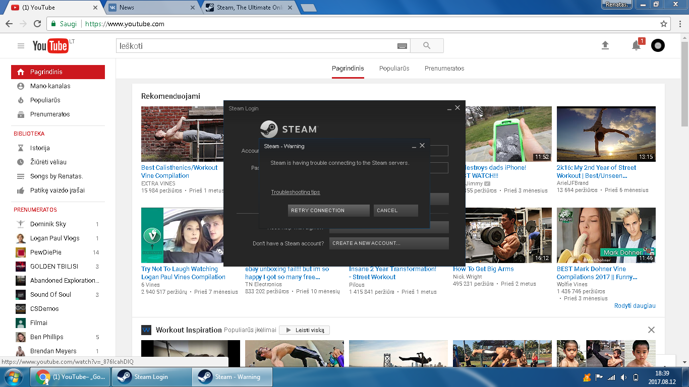Bookmark page with the star icon
689x387 pixels.
click(x=664, y=24)
